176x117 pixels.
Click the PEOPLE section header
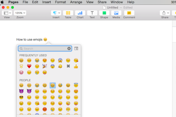point(25,80)
